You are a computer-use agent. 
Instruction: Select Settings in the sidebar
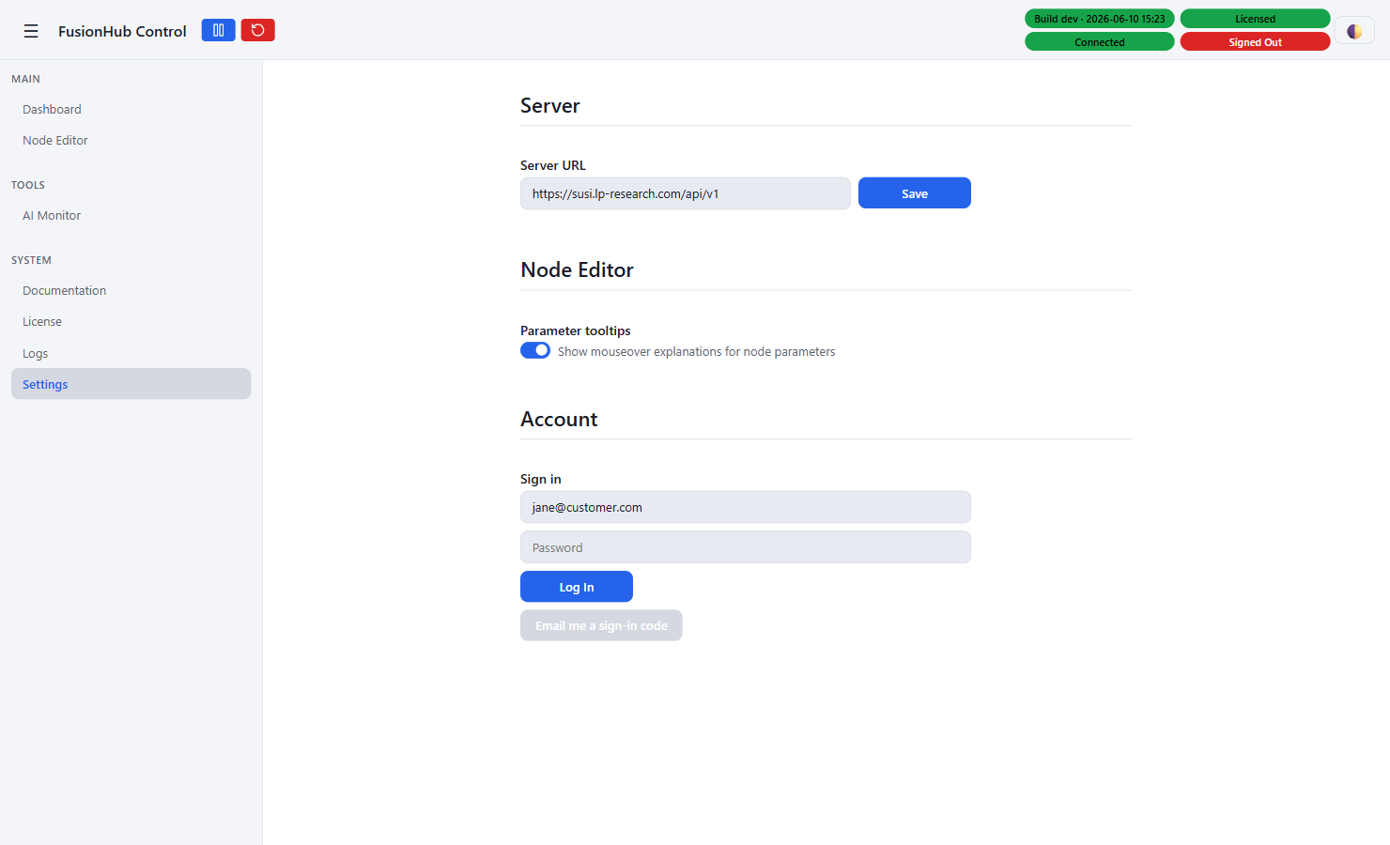coord(131,384)
